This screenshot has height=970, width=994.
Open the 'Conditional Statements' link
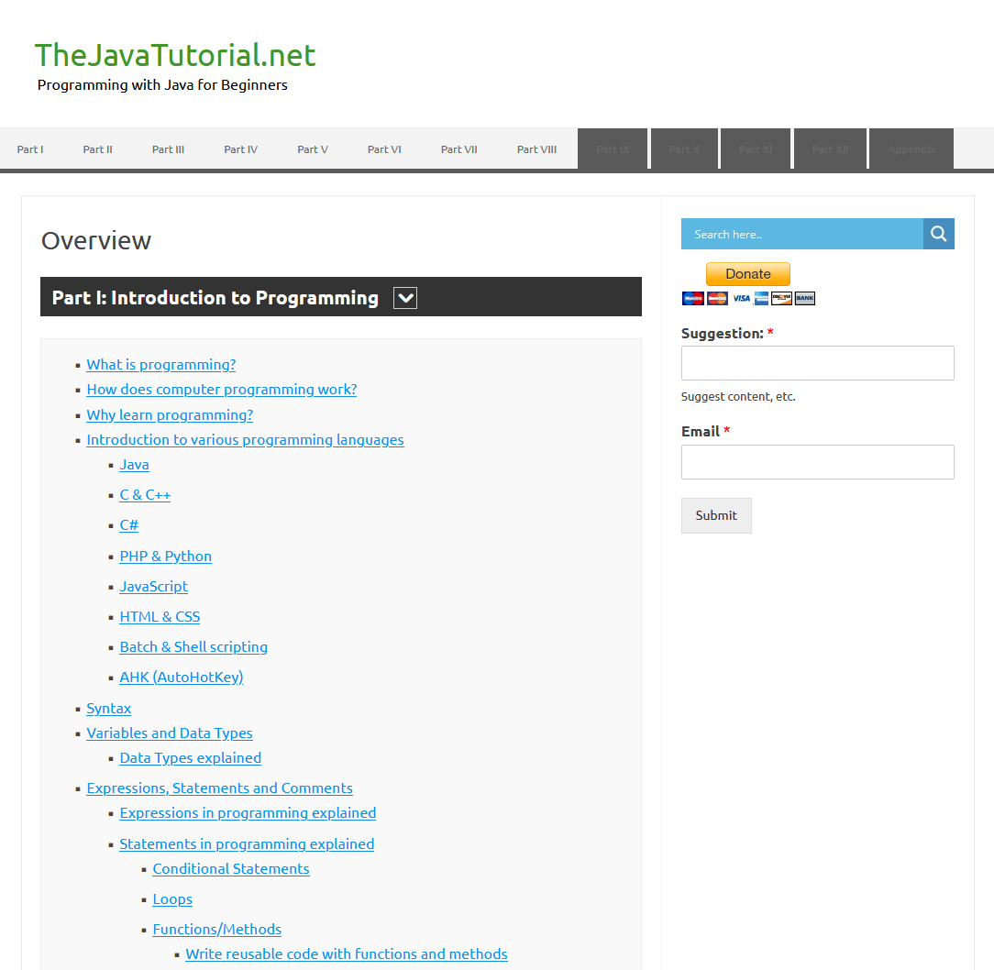[231, 868]
